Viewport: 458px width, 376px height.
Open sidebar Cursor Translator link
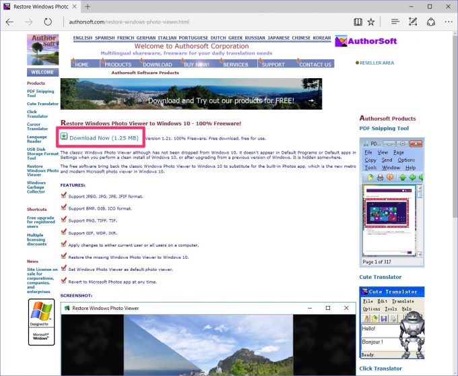tap(37, 127)
